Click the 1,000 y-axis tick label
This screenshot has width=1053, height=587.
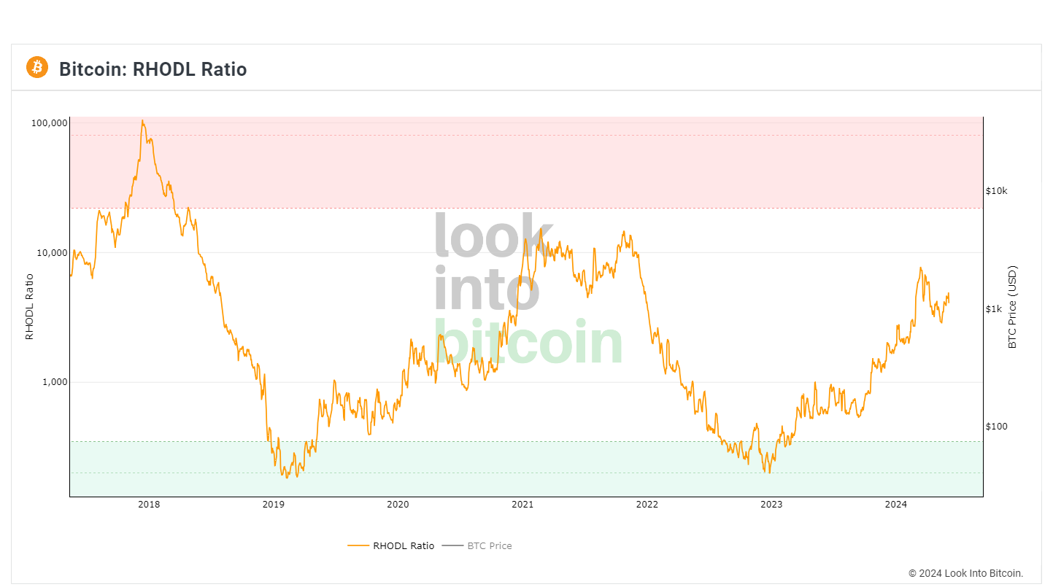pyautogui.click(x=54, y=382)
